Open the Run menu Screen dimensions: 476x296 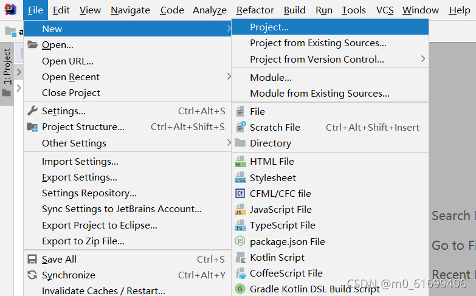tap(324, 10)
